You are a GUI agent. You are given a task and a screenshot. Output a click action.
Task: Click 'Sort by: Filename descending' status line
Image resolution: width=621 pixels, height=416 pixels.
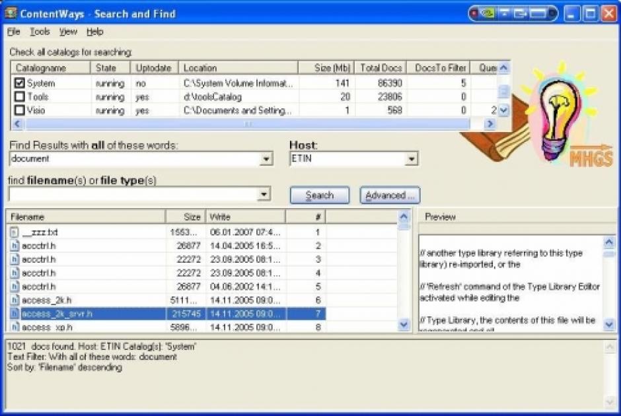65,367
